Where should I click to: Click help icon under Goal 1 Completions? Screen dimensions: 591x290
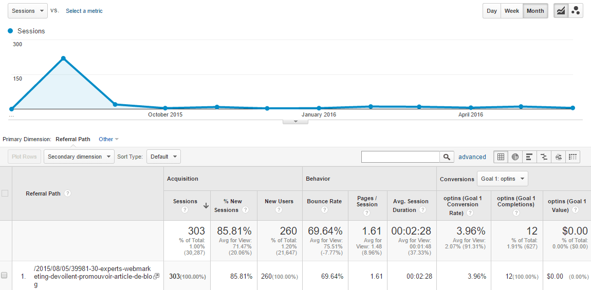click(x=516, y=213)
